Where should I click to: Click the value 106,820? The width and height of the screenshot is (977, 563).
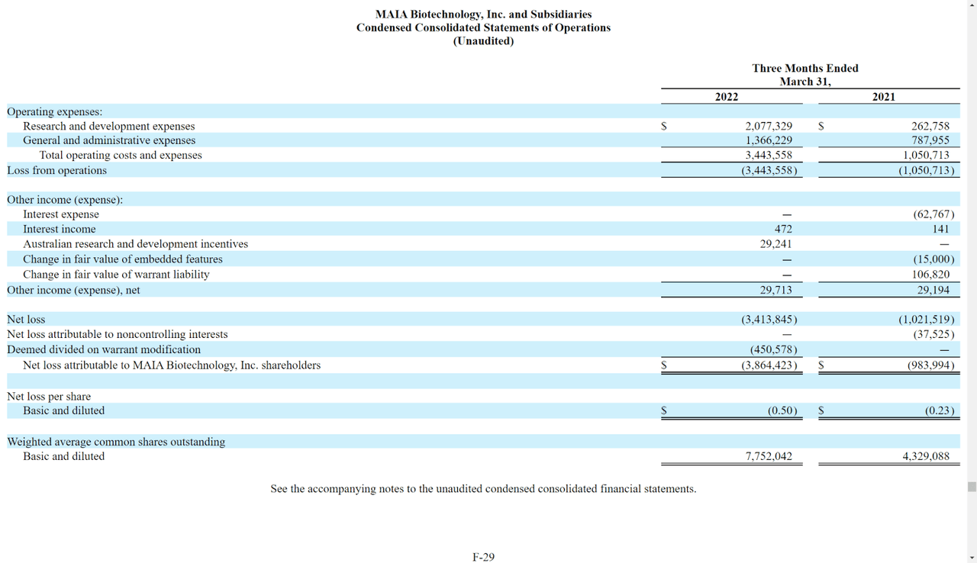[x=930, y=275]
